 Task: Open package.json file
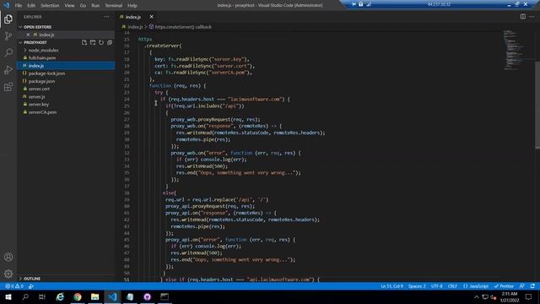[x=41, y=81]
